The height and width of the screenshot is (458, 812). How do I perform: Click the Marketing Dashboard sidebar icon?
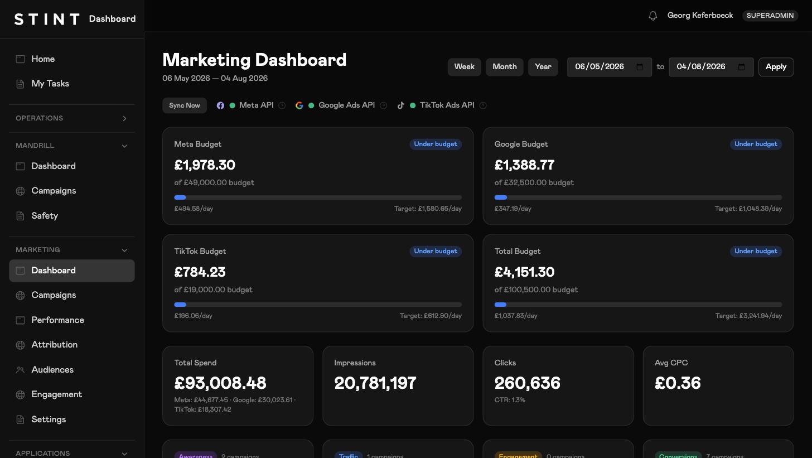[20, 271]
